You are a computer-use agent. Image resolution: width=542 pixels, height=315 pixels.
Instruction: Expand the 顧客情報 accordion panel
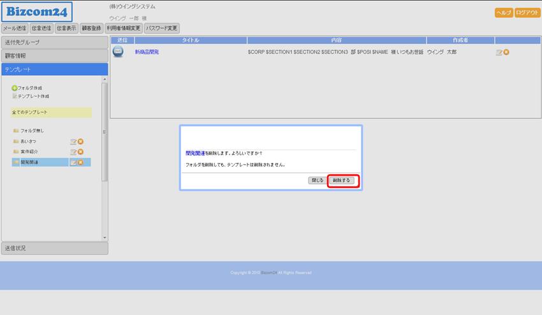54,56
